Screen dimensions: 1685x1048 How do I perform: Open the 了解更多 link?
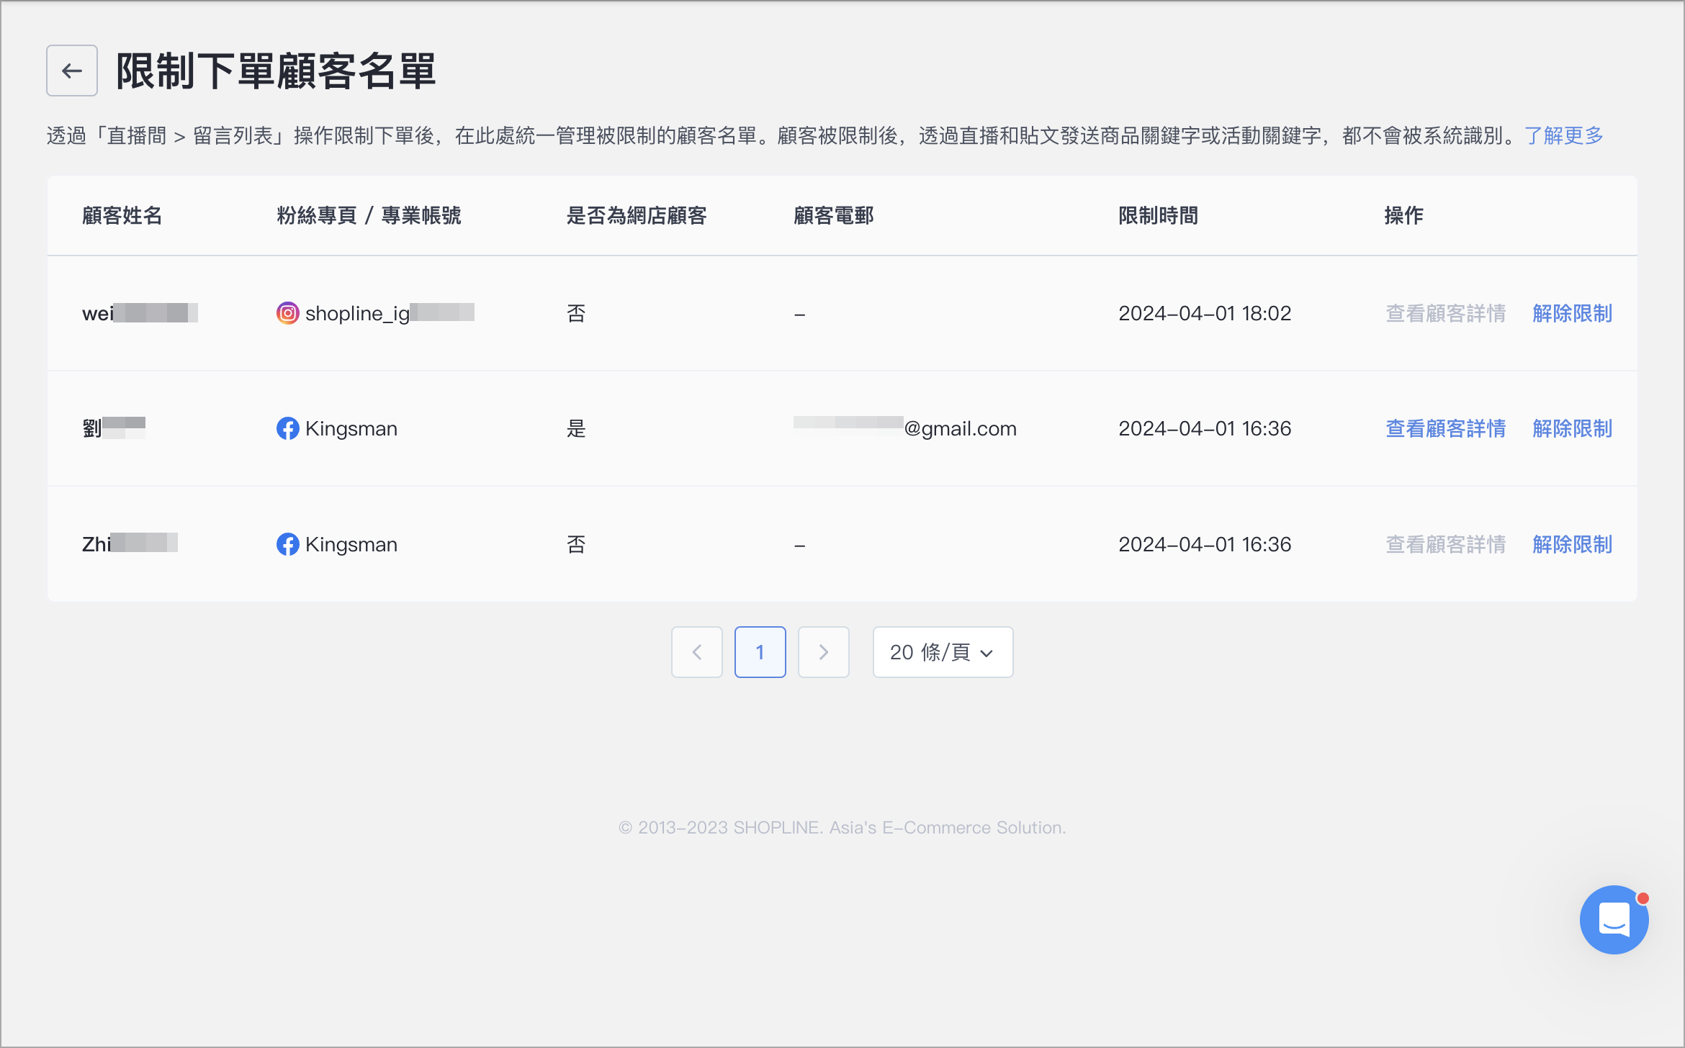pyautogui.click(x=1564, y=135)
